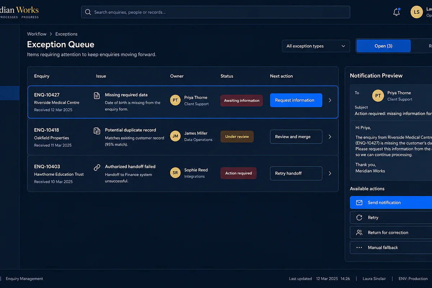Sort by the Enquiry column header

coord(42,76)
